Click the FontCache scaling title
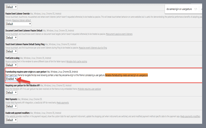Viewport: 206px width, 128px height. click(x=12, y=58)
